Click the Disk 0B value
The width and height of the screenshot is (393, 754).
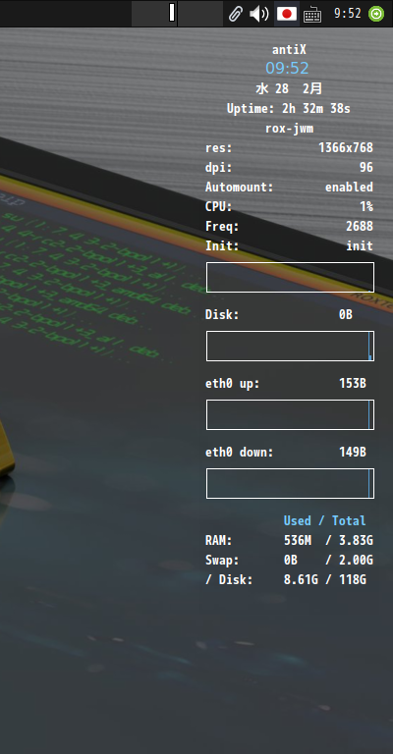click(x=346, y=315)
